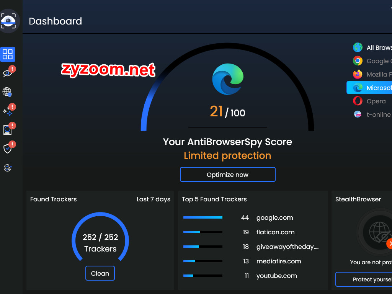Open the sparkle cleaning sidebar icon
Screen dimensions: 392x294
pyautogui.click(x=8, y=111)
